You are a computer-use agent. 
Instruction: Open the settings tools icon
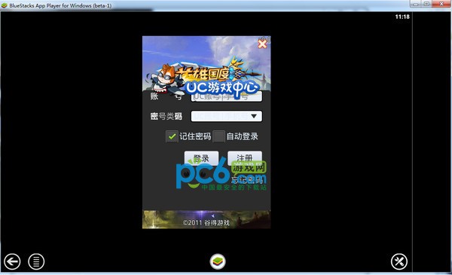399,261
